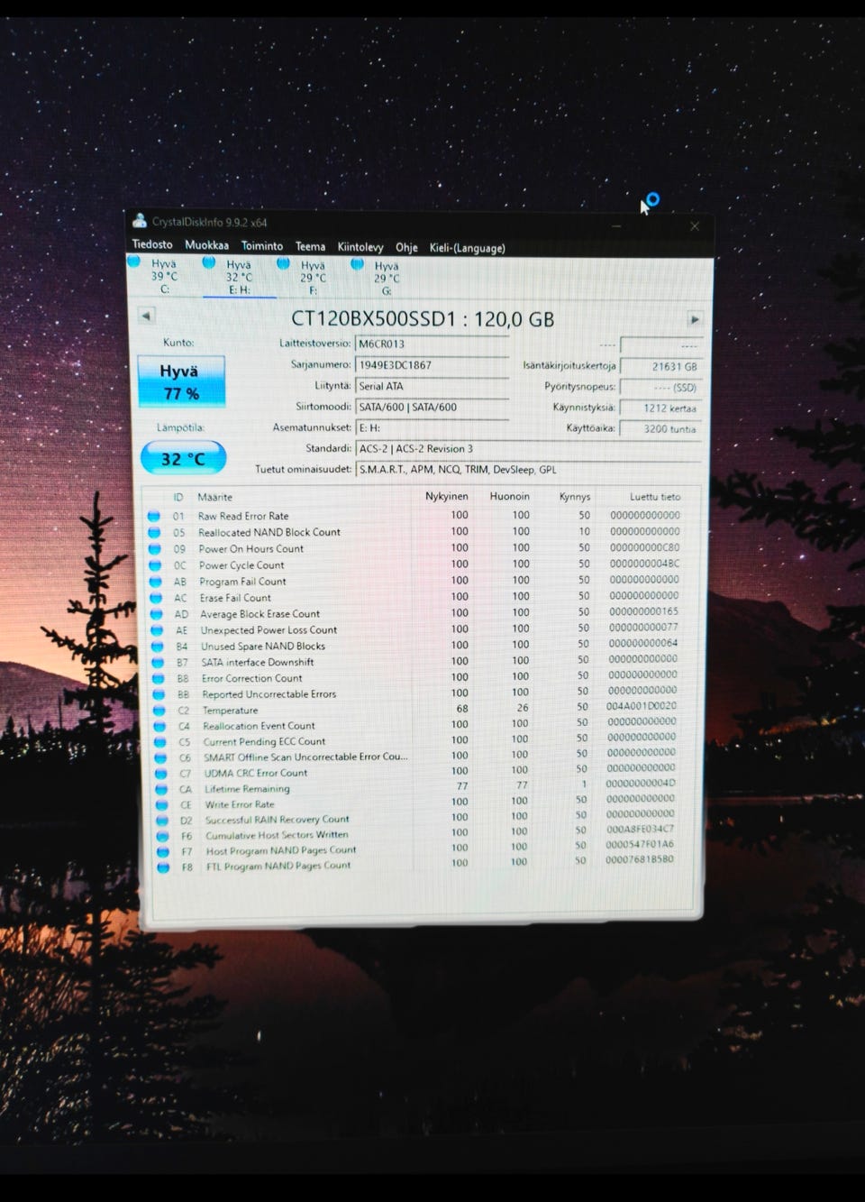This screenshot has height=1202, width=865.
Task: Click the drive title CT120BX500SSD1 : 120,0 GB
Action: 423,318
